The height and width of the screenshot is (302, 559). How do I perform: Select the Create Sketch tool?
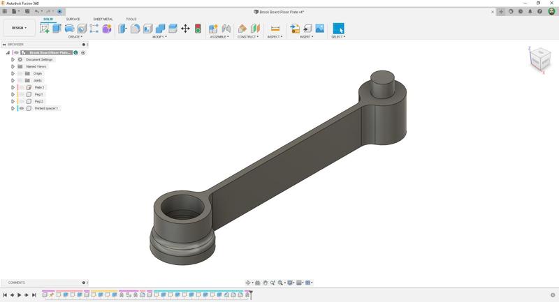click(x=45, y=29)
